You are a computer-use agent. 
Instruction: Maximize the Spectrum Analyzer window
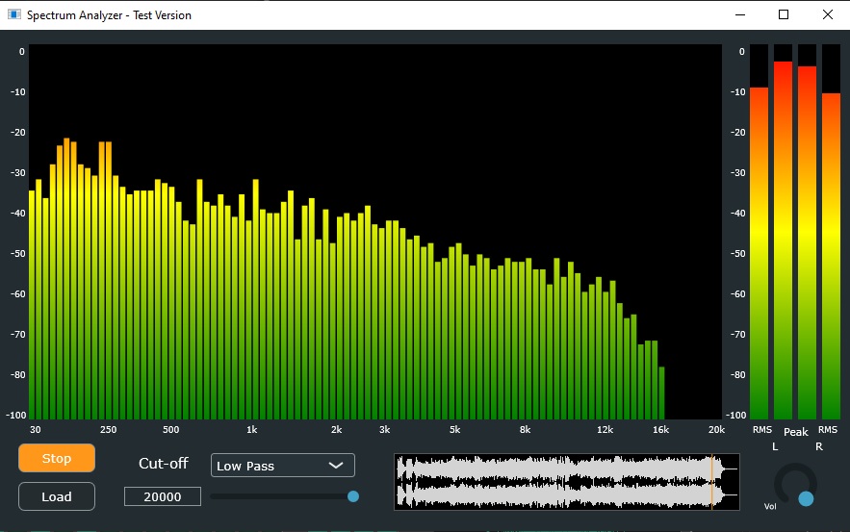point(784,14)
